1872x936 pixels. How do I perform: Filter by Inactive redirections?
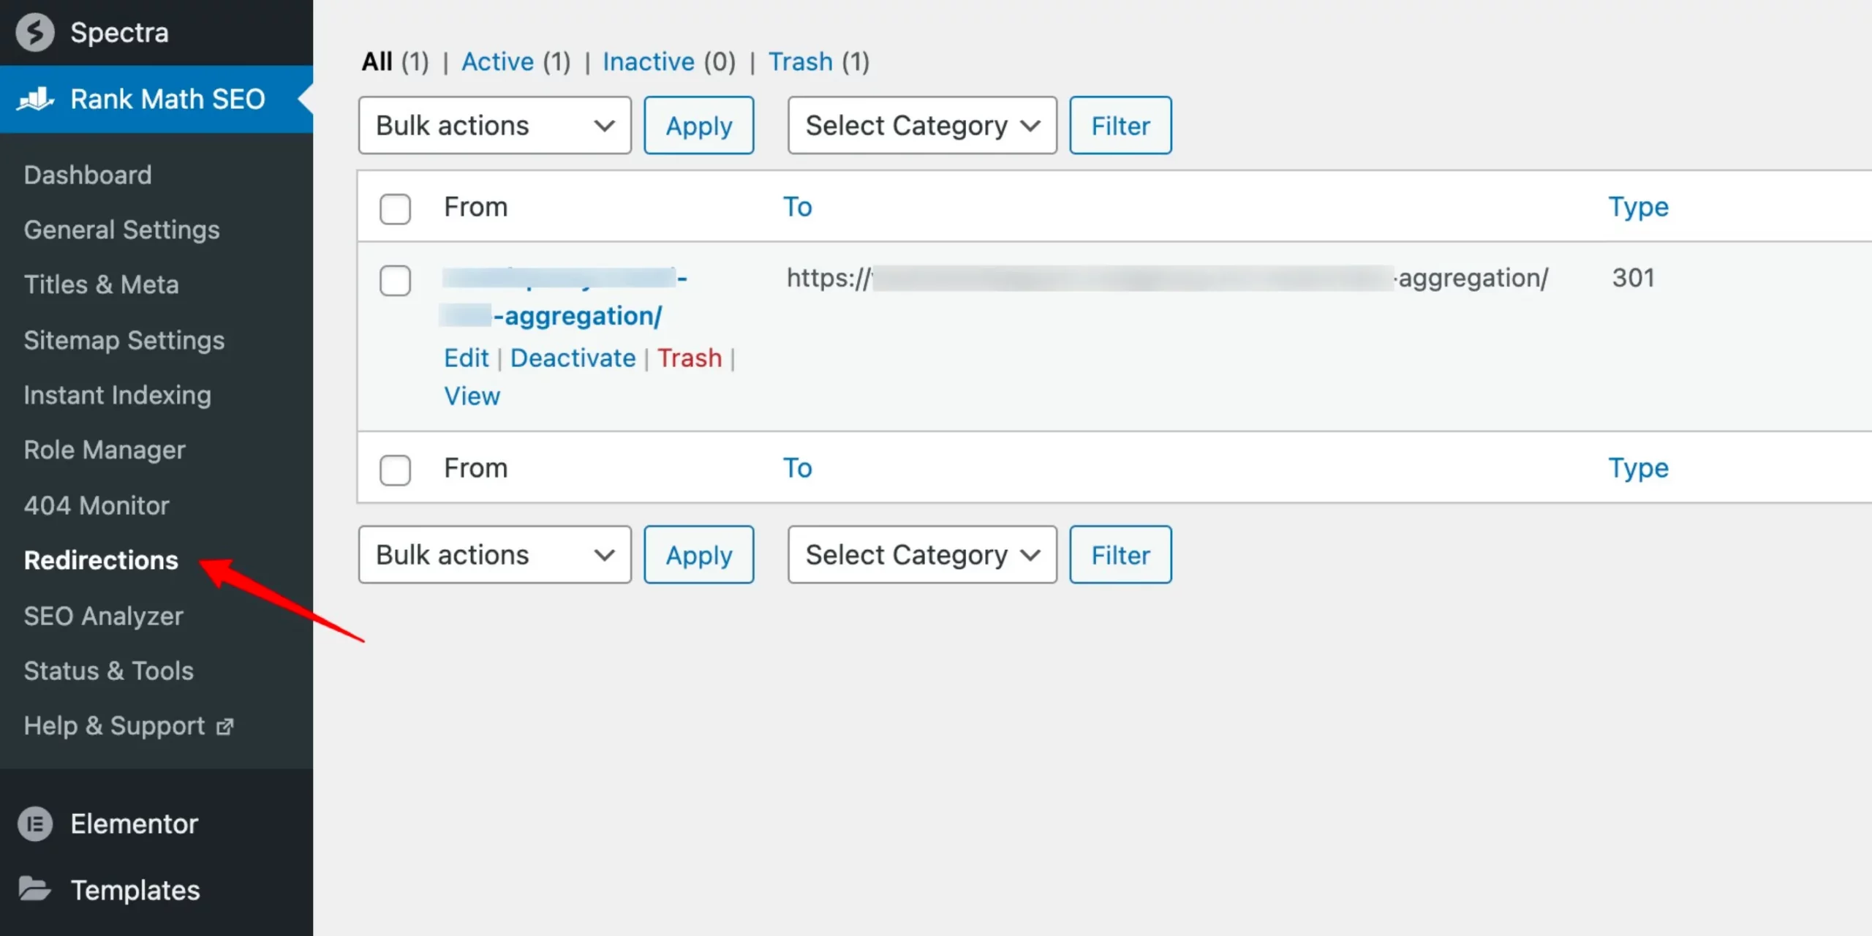coord(649,61)
